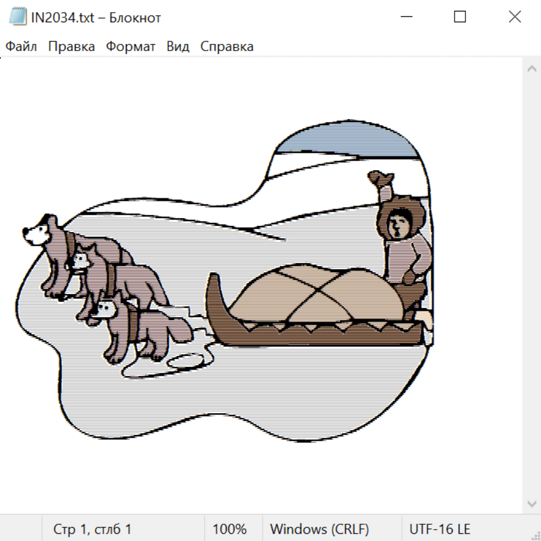This screenshot has height=541, width=541.
Task: Open the Справка menu
Action: [227, 46]
